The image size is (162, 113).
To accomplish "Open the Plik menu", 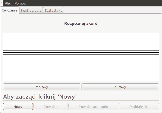I will point(8,3).
